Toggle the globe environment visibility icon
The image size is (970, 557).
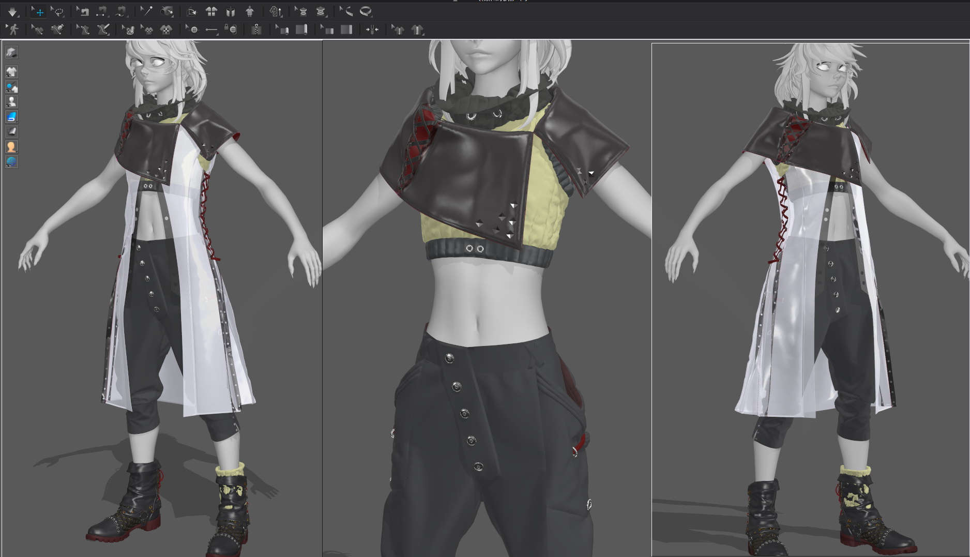[x=11, y=162]
